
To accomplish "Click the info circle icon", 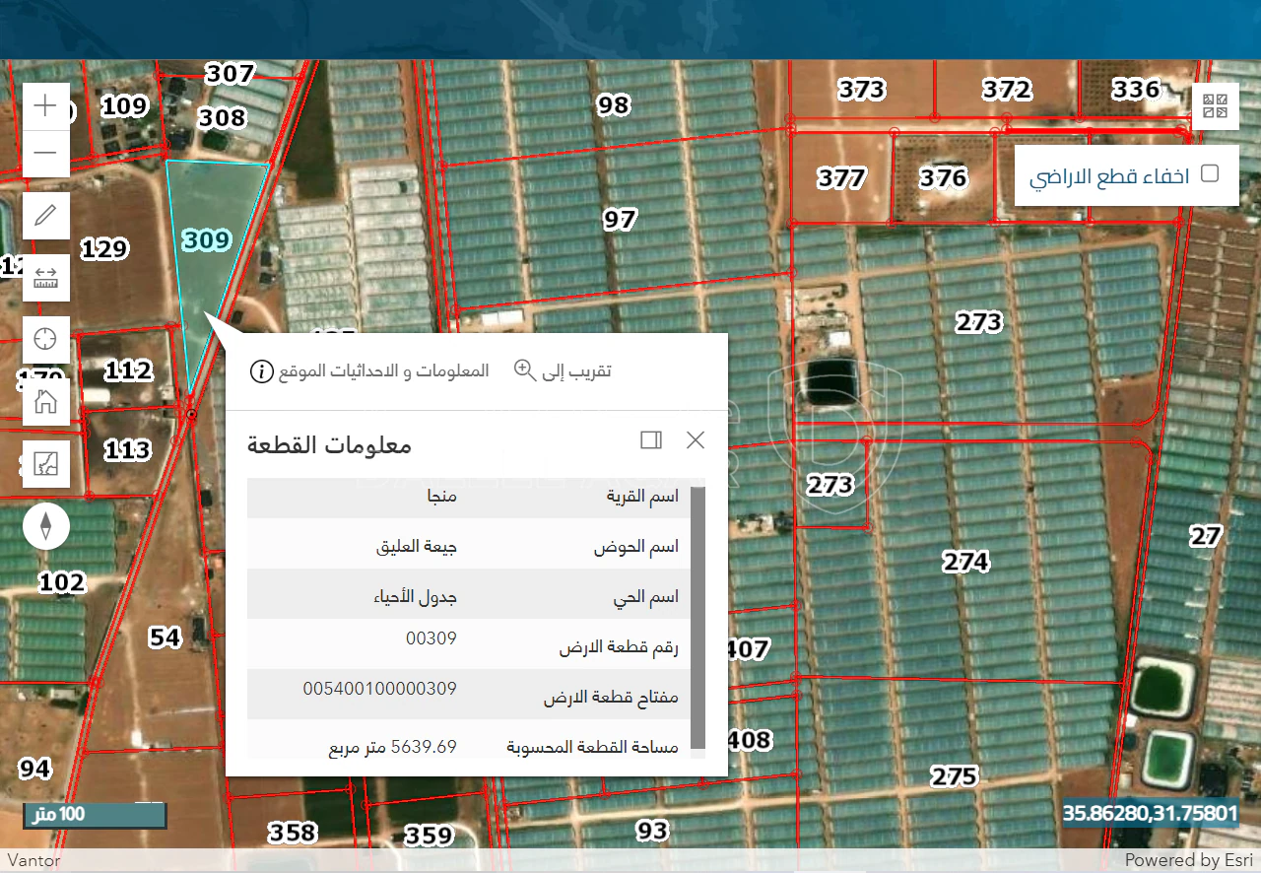I will click(x=261, y=371).
